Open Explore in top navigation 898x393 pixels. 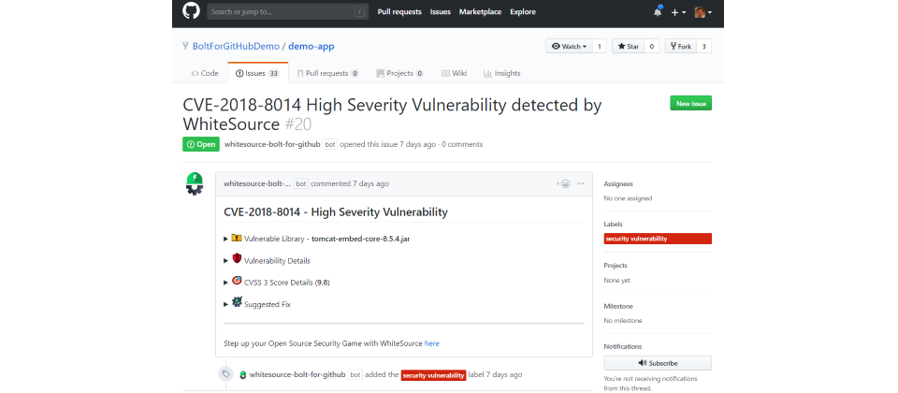[523, 11]
